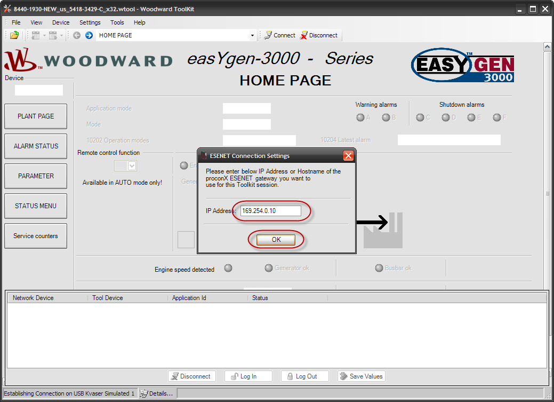The width and height of the screenshot is (554, 402).
Task: Open the View menu
Action: pyautogui.click(x=36, y=22)
